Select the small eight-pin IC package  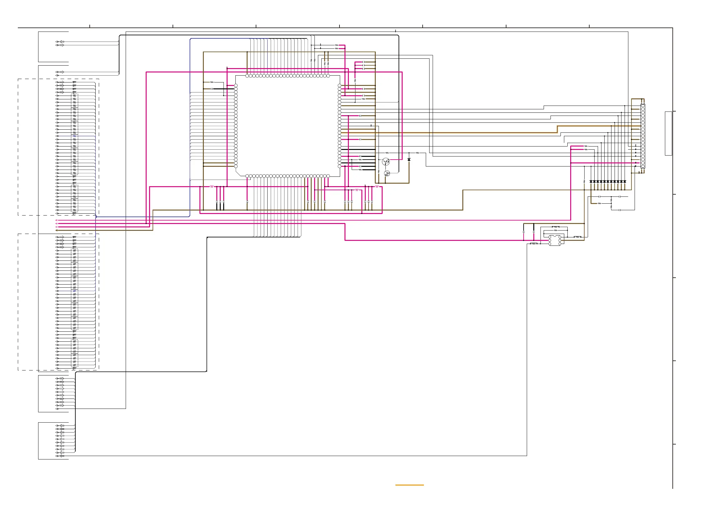coord(555,241)
